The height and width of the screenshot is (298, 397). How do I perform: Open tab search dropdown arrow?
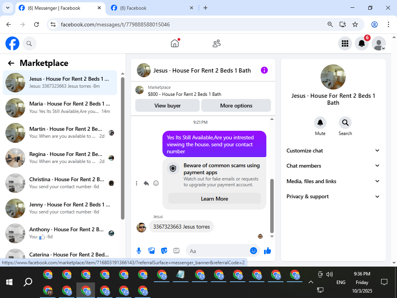click(8, 8)
